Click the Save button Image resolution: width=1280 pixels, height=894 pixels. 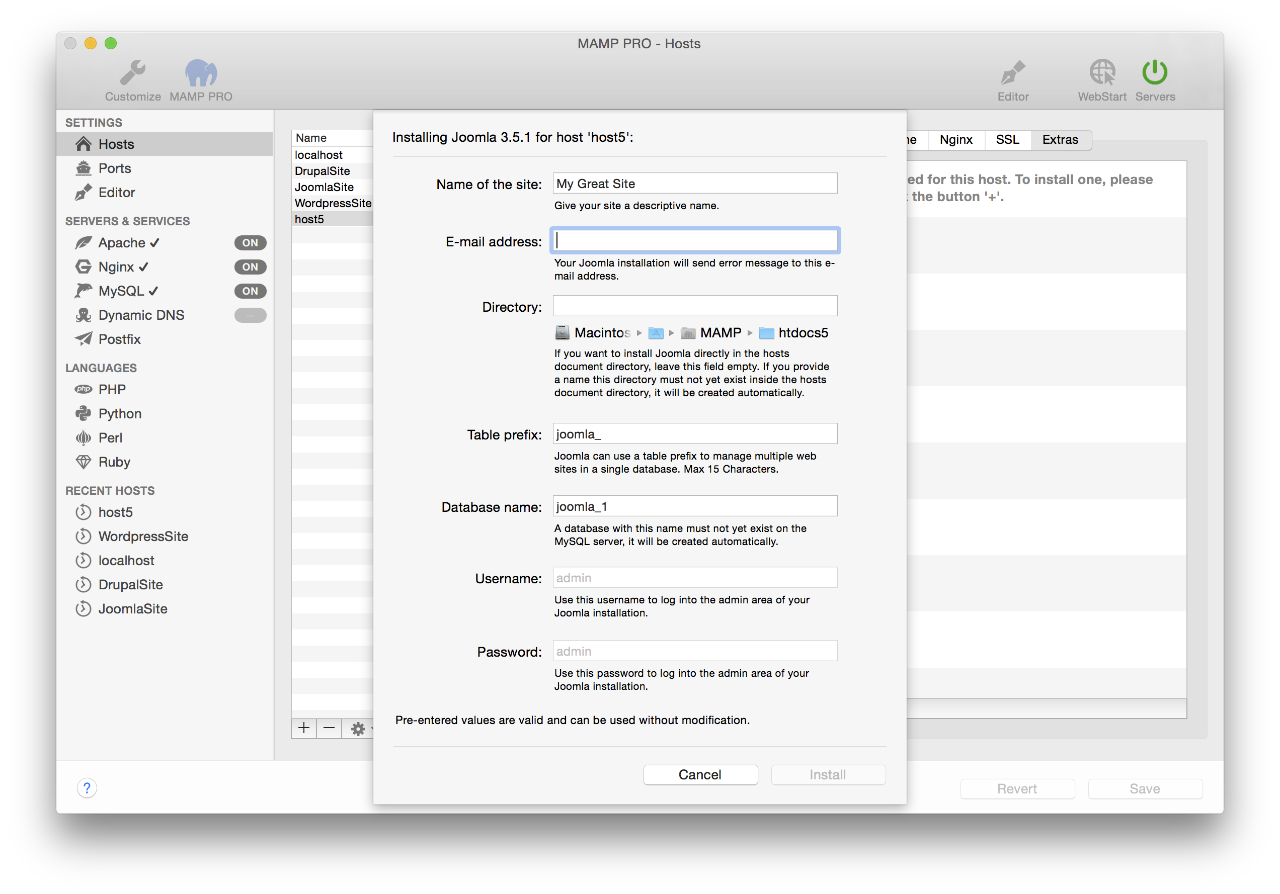click(x=1145, y=788)
